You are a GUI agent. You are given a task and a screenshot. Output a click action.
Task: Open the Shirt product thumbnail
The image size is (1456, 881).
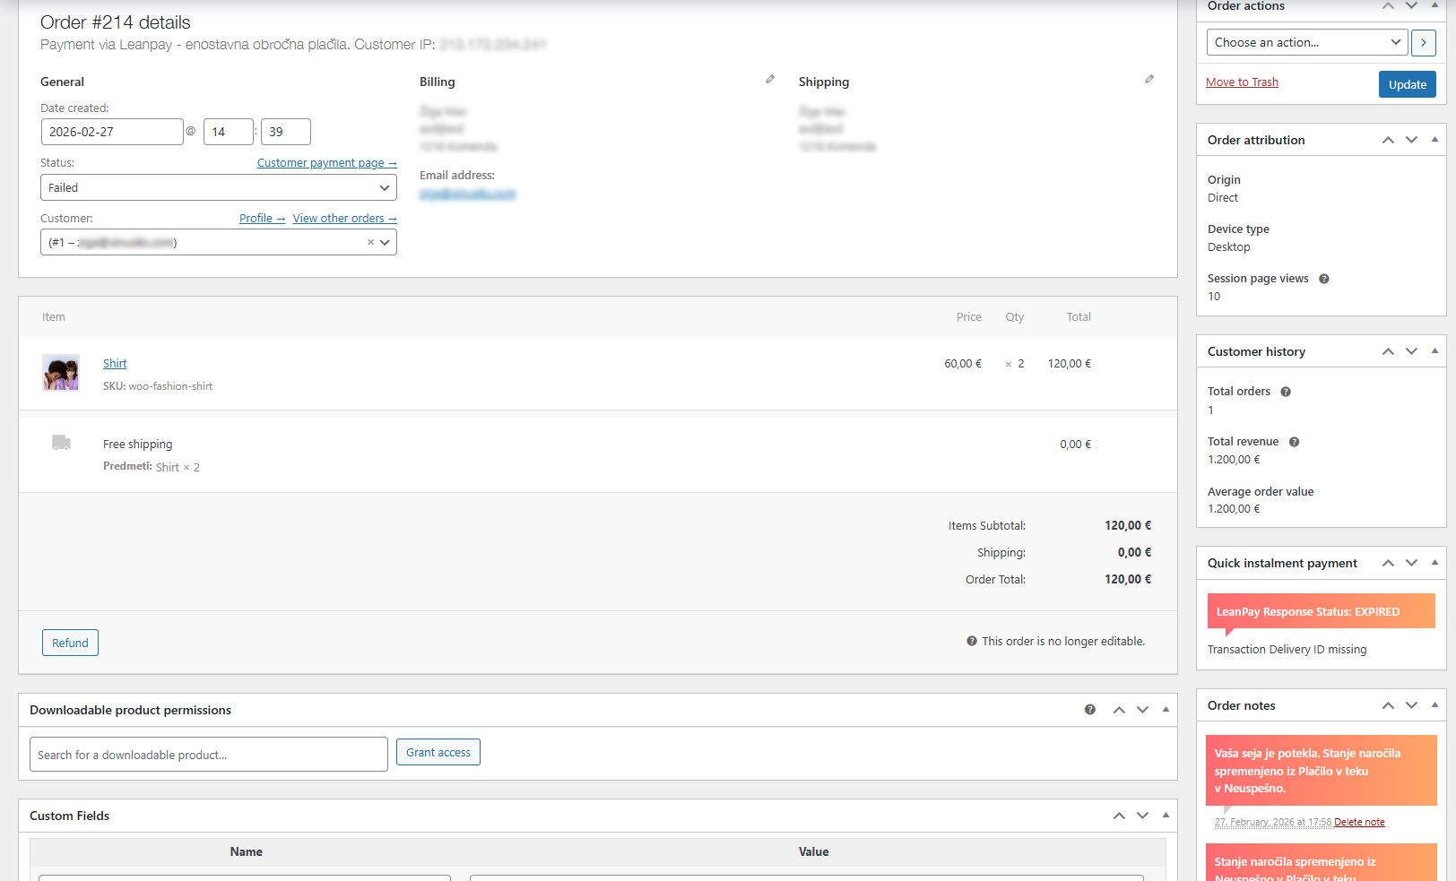point(60,372)
